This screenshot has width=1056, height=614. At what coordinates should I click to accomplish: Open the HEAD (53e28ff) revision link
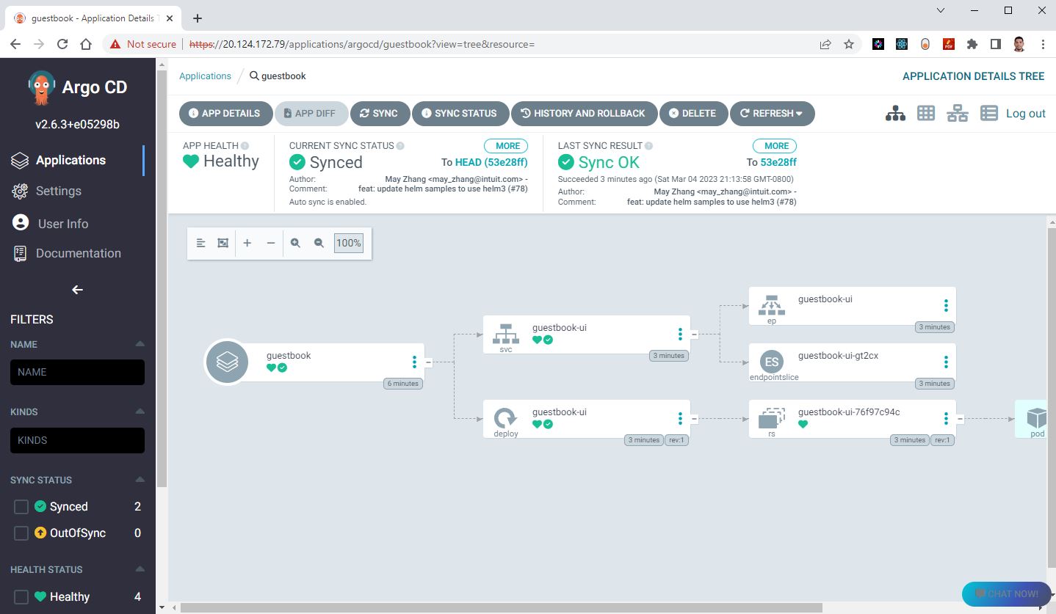pos(491,162)
